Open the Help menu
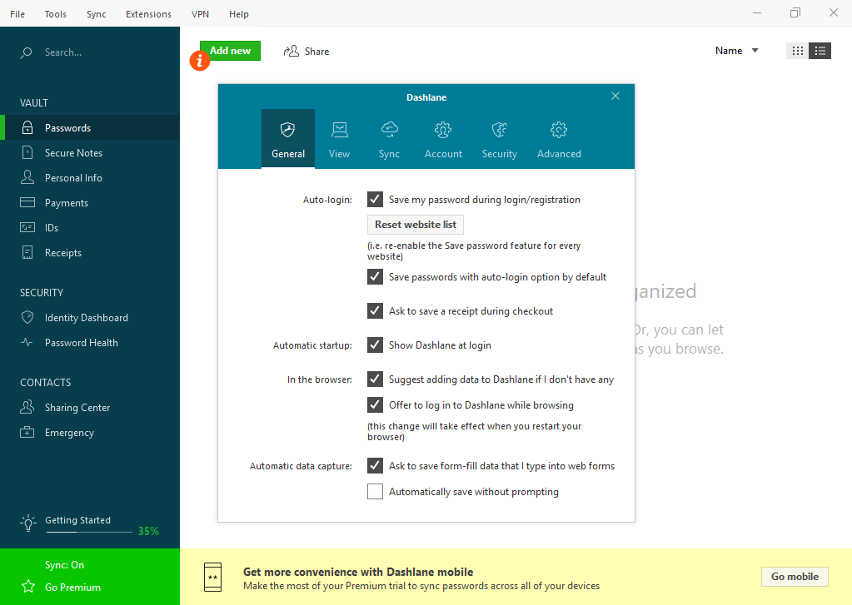This screenshot has width=852, height=605. click(238, 14)
